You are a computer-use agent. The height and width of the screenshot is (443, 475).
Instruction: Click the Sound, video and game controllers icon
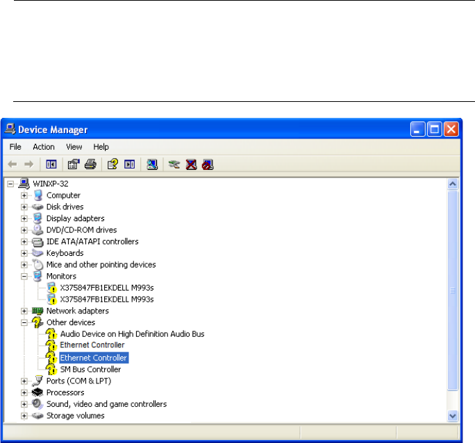click(37, 404)
